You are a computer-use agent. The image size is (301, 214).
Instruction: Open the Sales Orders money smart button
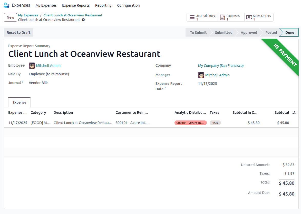pos(249,17)
